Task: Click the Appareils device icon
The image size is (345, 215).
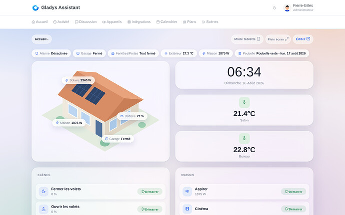Action: [x=104, y=22]
